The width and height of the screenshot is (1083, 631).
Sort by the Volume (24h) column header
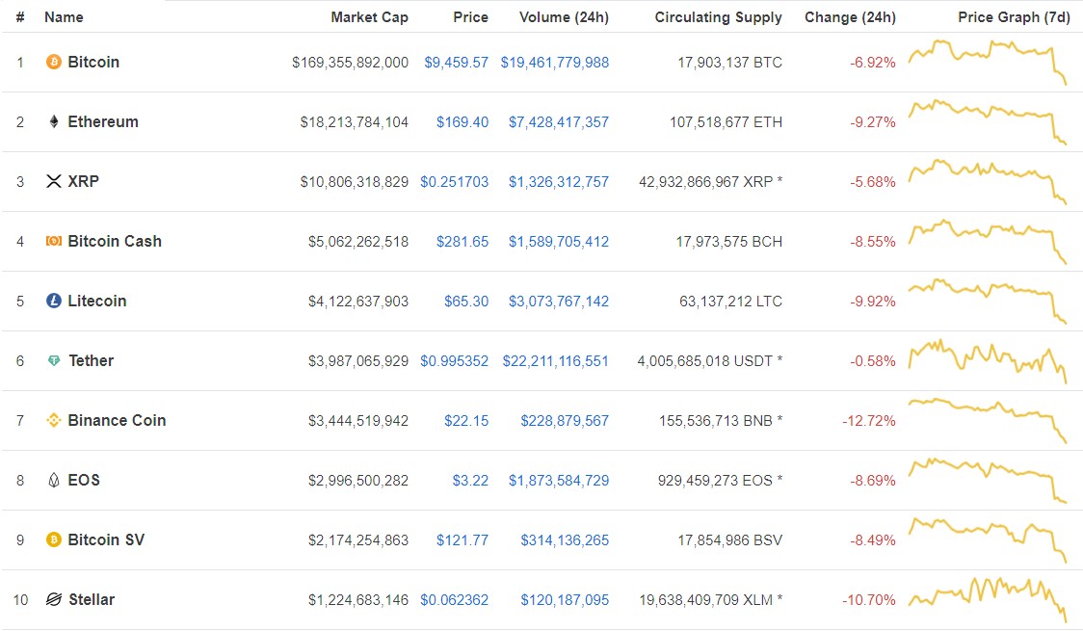coord(565,17)
